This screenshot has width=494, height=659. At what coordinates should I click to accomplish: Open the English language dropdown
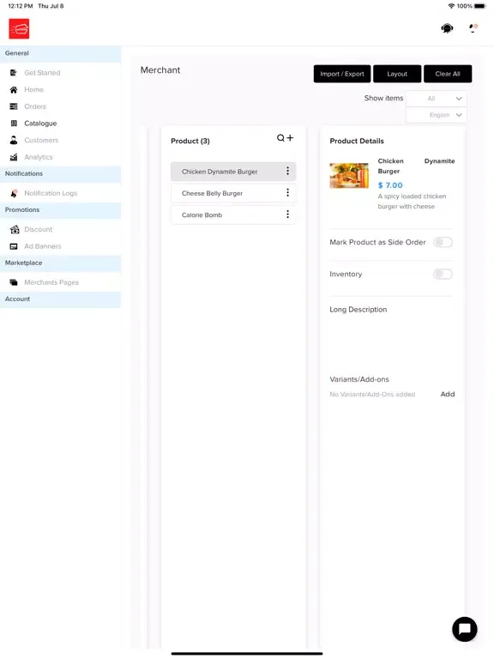point(436,115)
